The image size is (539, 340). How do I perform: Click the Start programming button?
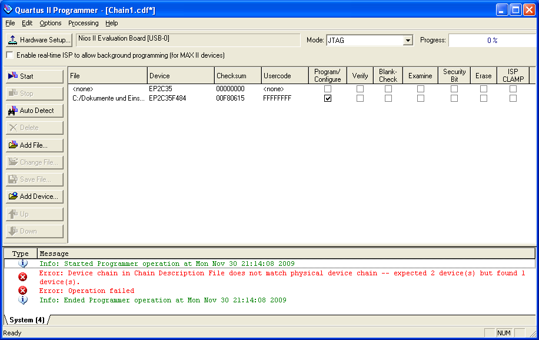[x=35, y=76]
